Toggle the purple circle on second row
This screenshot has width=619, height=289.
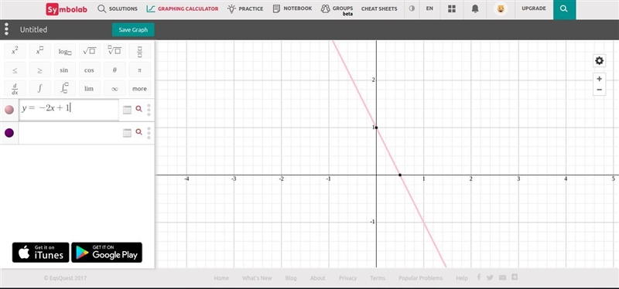coord(9,133)
